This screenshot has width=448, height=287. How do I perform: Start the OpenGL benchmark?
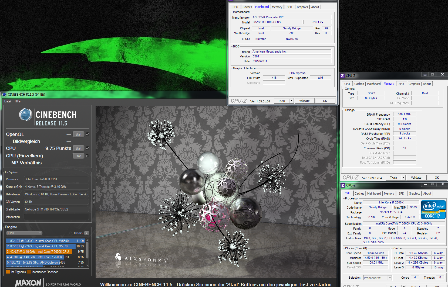click(78, 134)
